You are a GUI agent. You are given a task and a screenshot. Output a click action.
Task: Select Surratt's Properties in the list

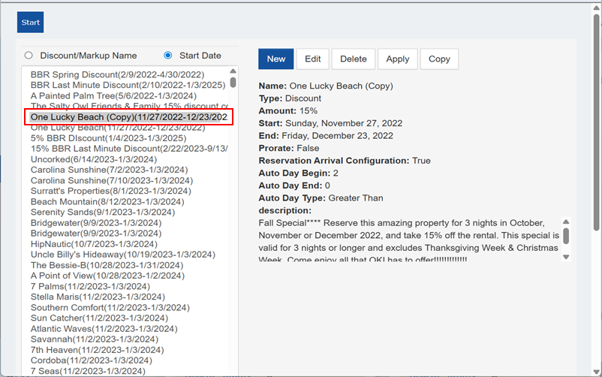pos(110,191)
